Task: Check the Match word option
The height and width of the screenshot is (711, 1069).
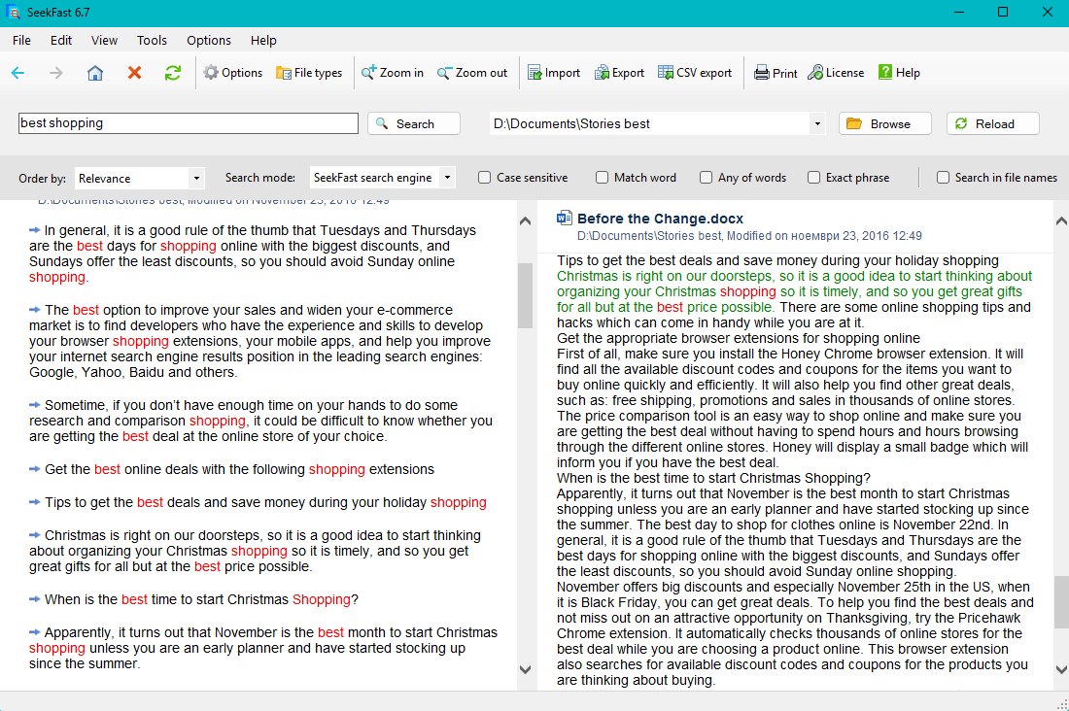Action: [601, 177]
